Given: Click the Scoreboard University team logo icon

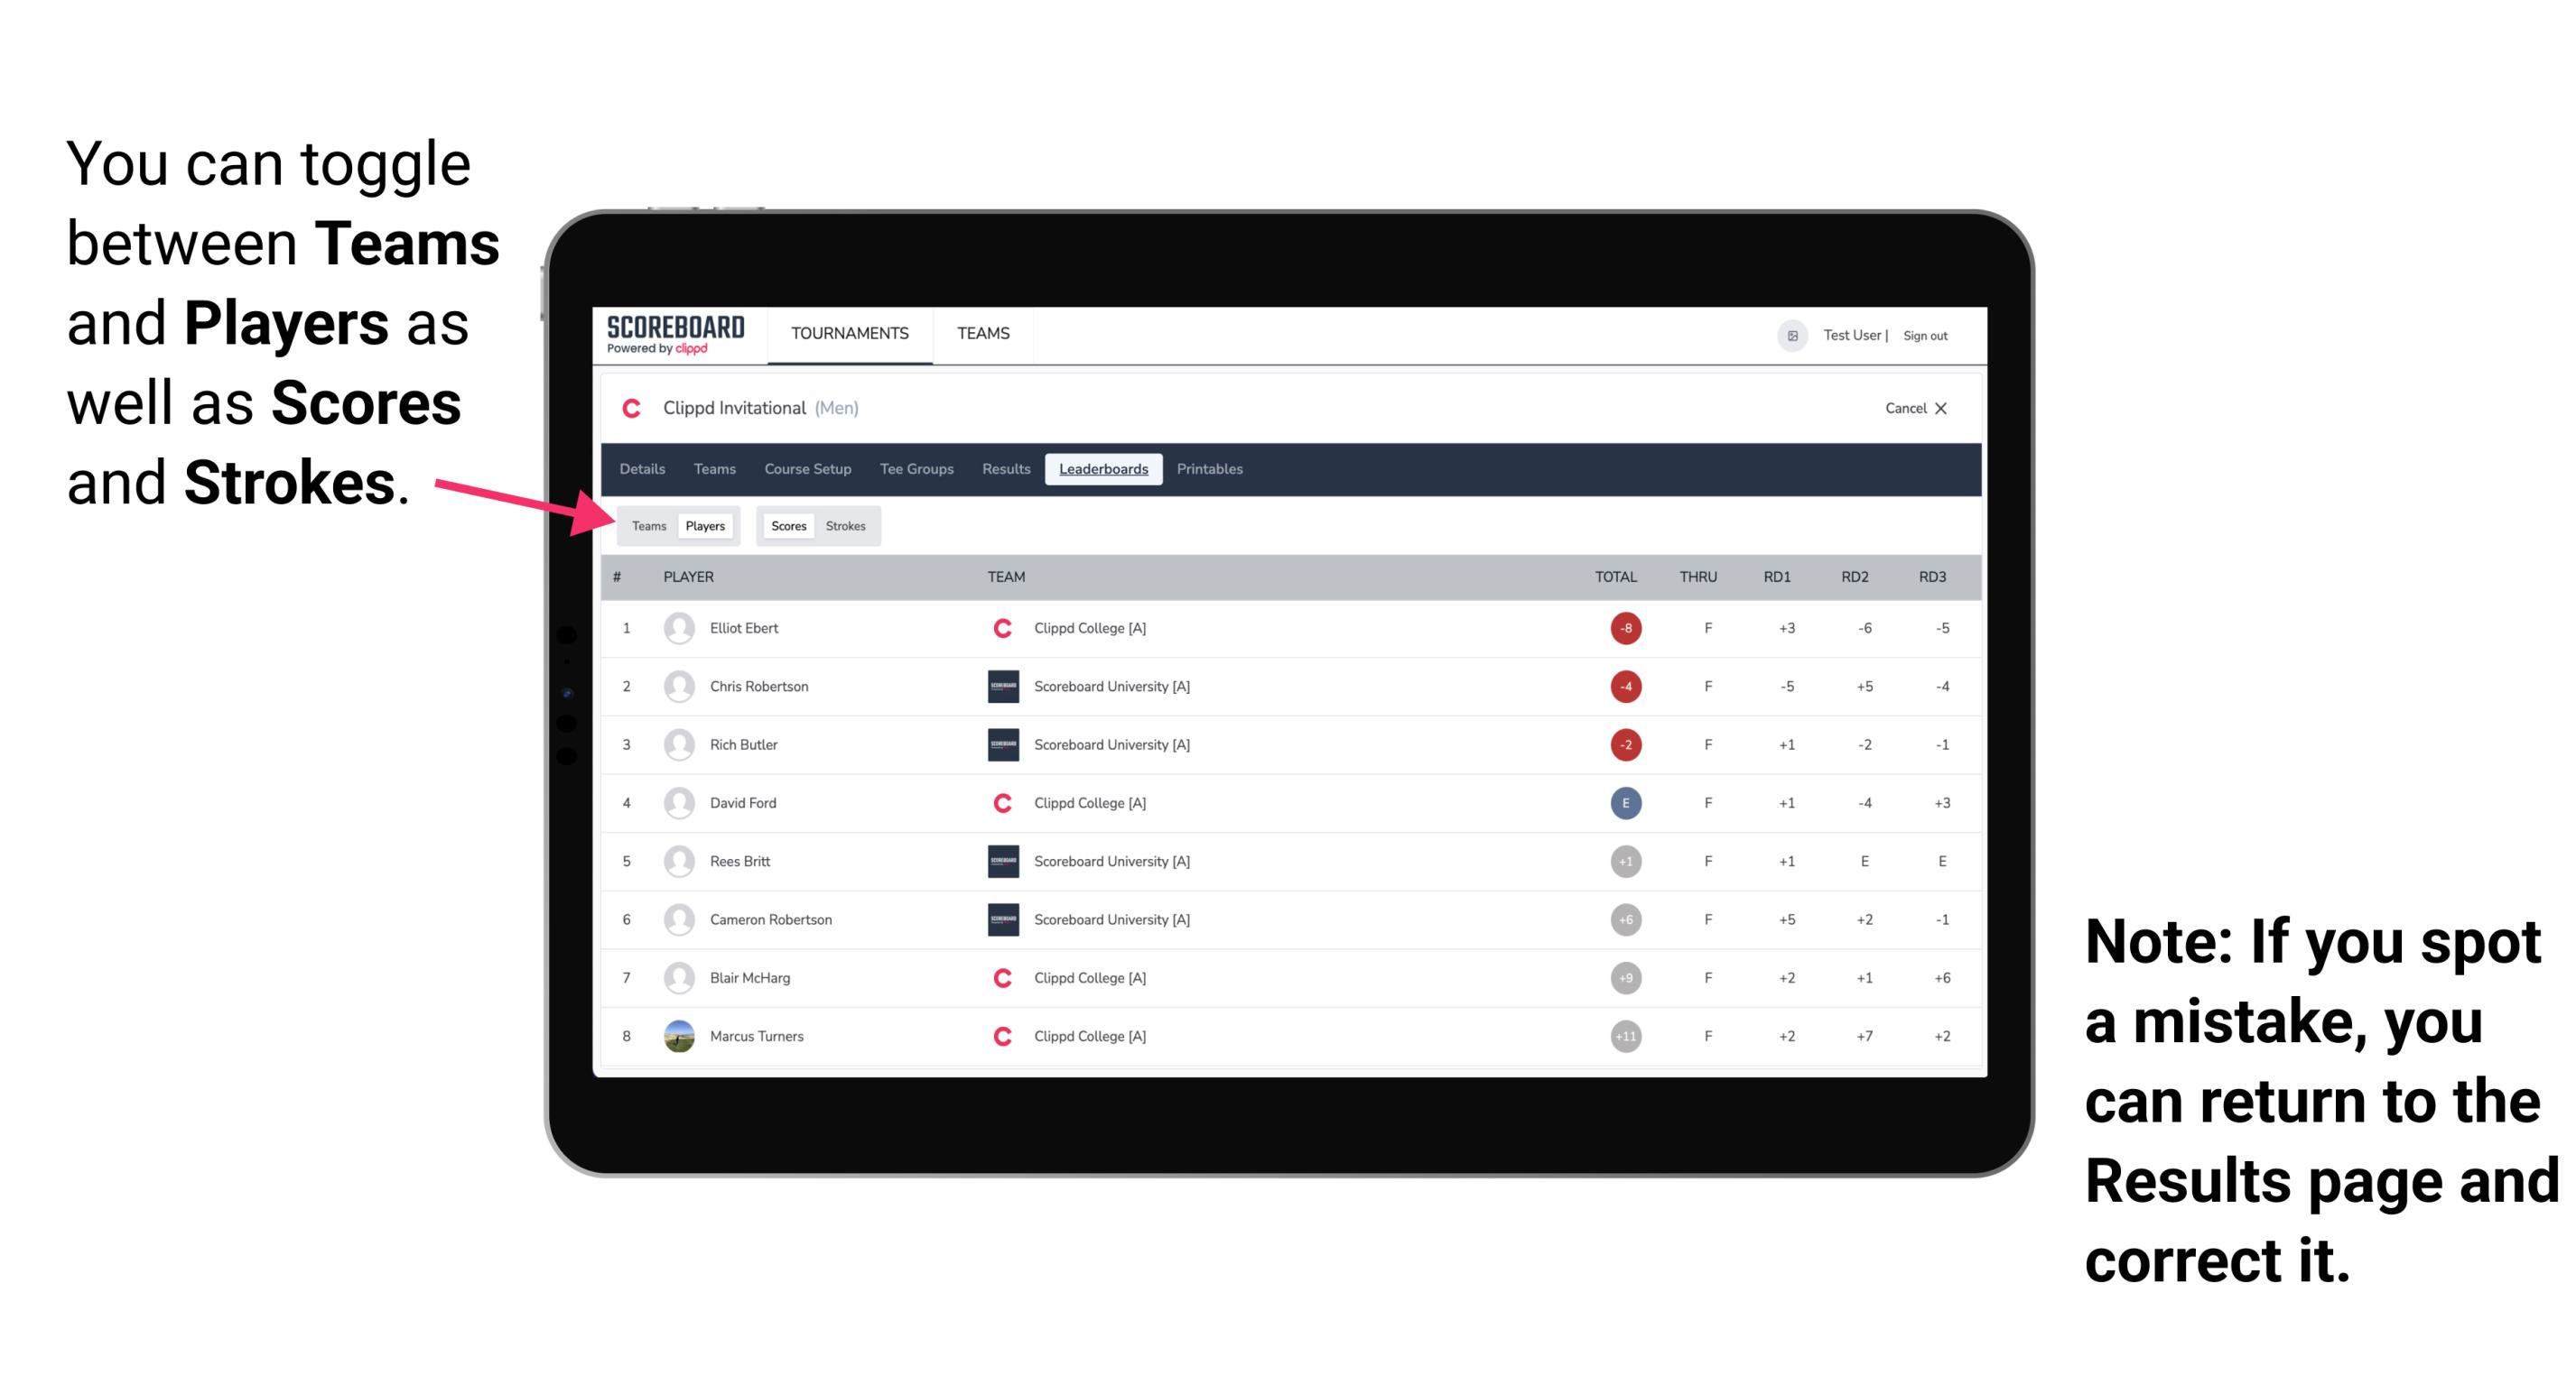Looking at the screenshot, I should [x=1000, y=688].
